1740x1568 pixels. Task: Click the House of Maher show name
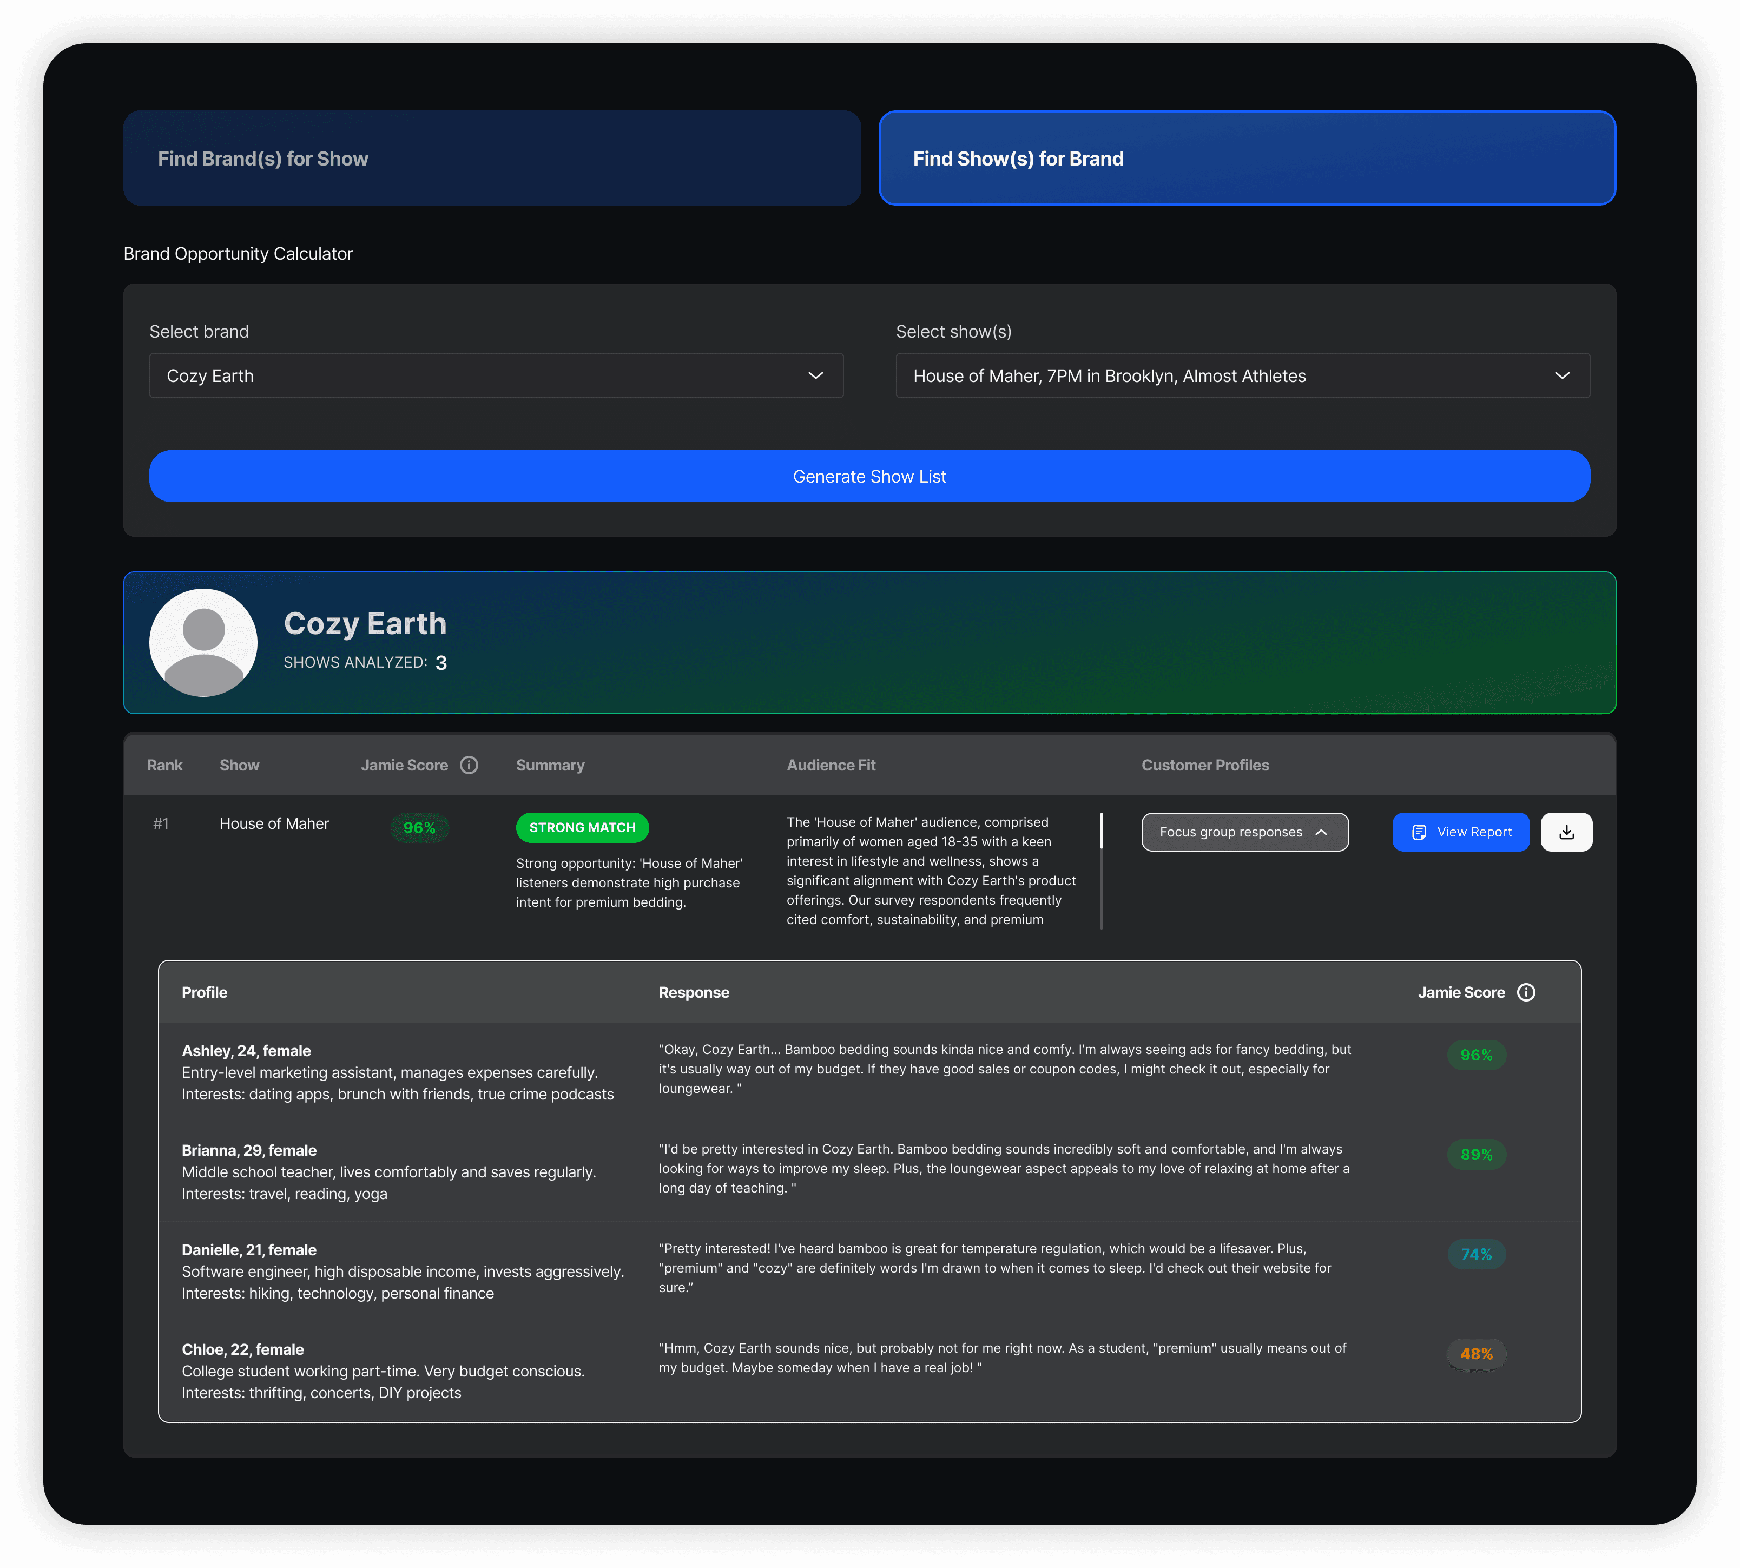coord(274,823)
